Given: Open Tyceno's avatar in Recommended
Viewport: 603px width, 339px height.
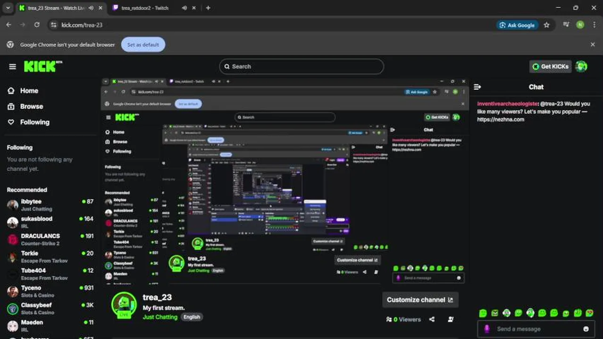Looking at the screenshot, I should 13,291.
